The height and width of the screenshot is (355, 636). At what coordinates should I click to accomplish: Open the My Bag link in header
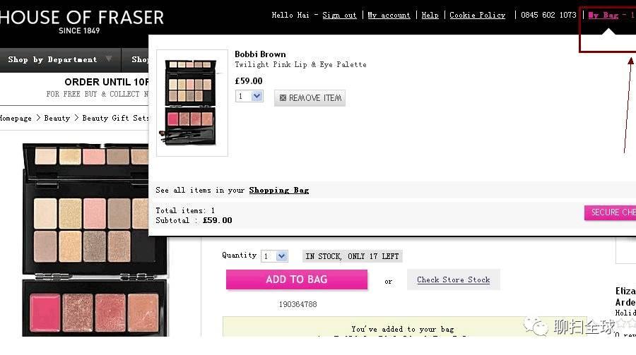(x=603, y=16)
